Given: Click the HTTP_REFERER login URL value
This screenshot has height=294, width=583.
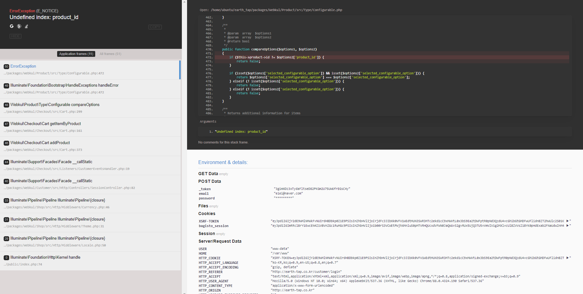Looking at the screenshot, I should pyautogui.click(x=307, y=272).
